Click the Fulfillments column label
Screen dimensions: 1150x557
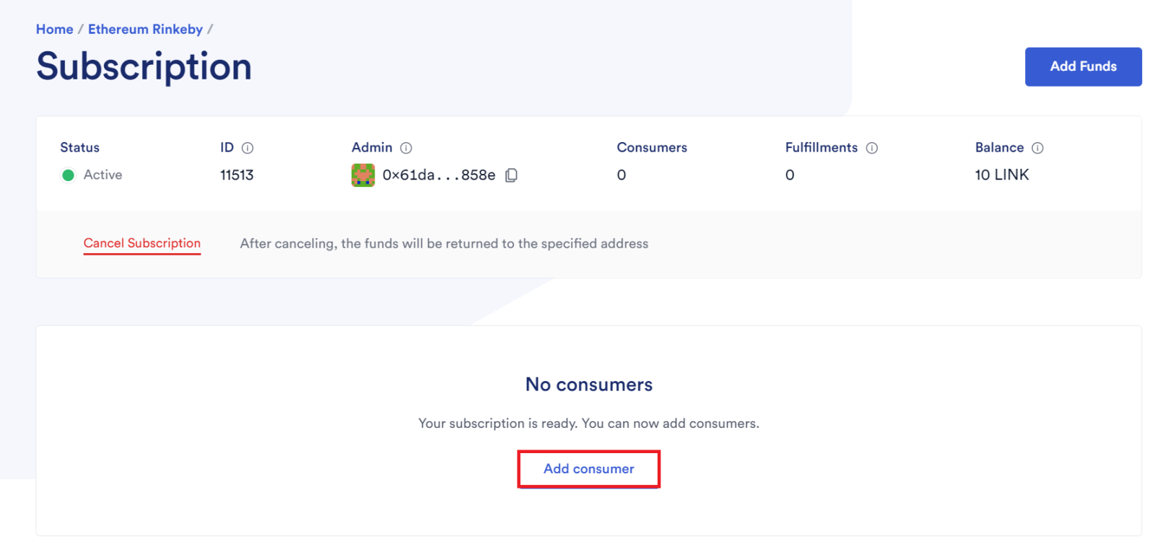click(822, 148)
